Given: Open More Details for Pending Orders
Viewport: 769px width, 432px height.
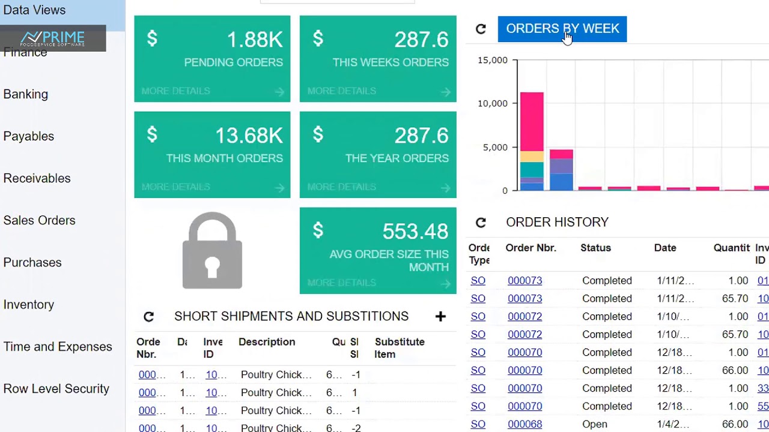Looking at the screenshot, I should [x=175, y=91].
